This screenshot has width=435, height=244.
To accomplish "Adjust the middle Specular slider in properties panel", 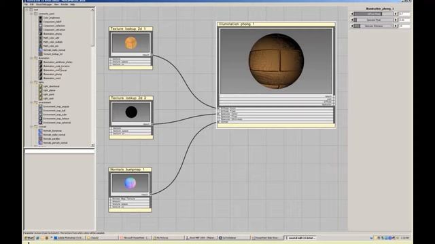I will (374, 20).
